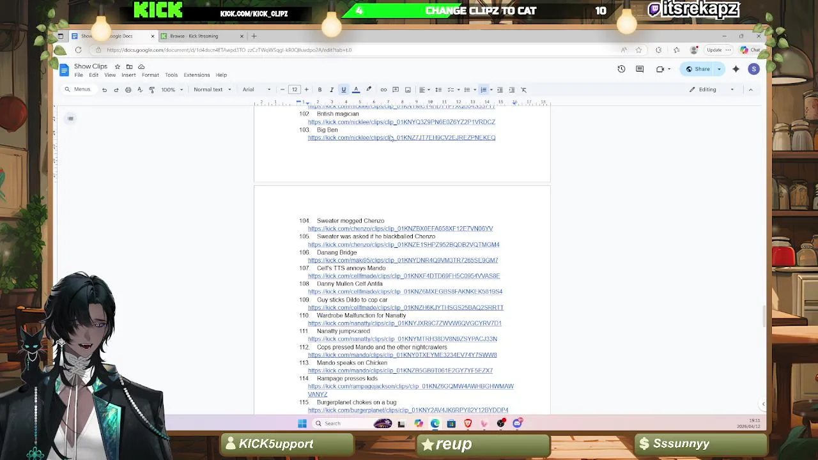Clear formatting from selection
This screenshot has width=818, height=460.
coord(523,89)
